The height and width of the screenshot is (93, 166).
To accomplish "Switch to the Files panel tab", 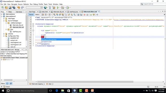I will 10,12.
